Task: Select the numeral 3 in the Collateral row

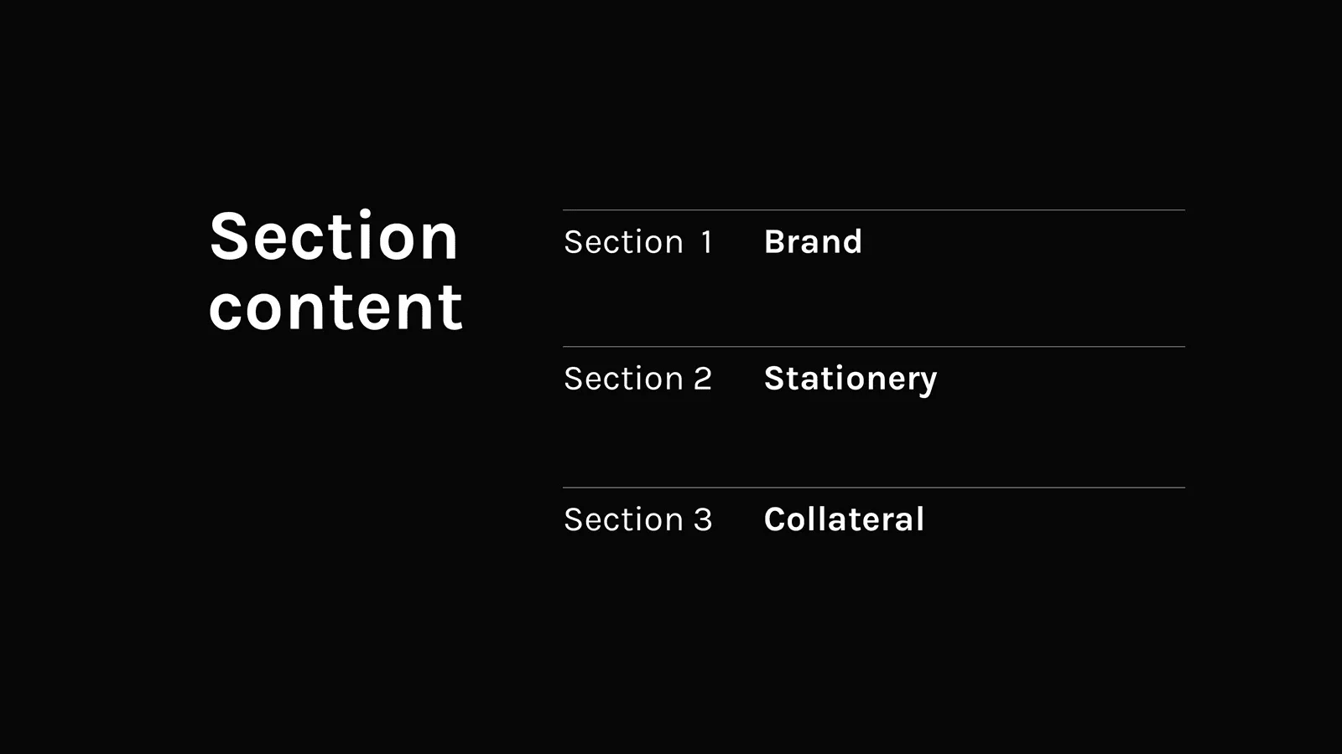Action: (703, 519)
